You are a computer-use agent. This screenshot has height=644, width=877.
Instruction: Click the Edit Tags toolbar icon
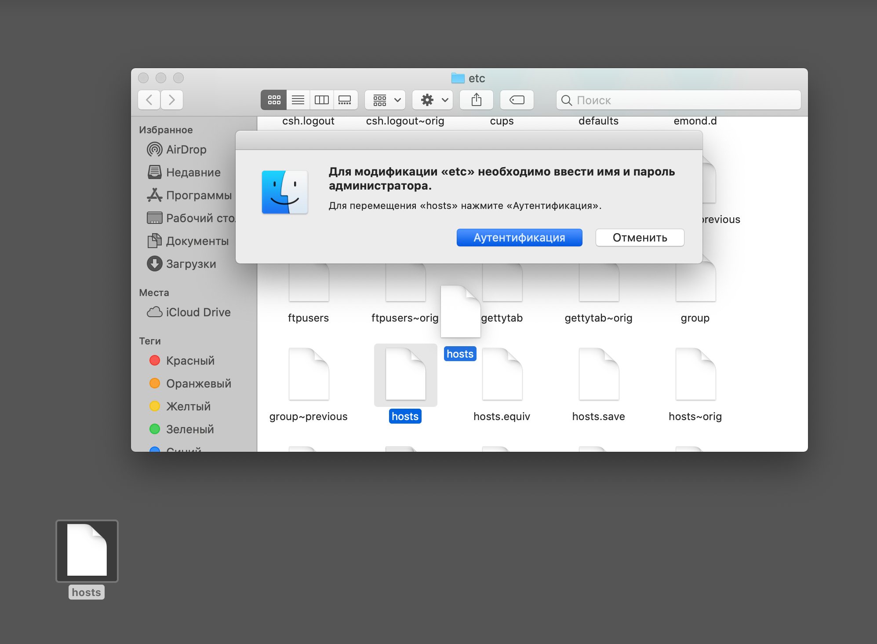(517, 100)
